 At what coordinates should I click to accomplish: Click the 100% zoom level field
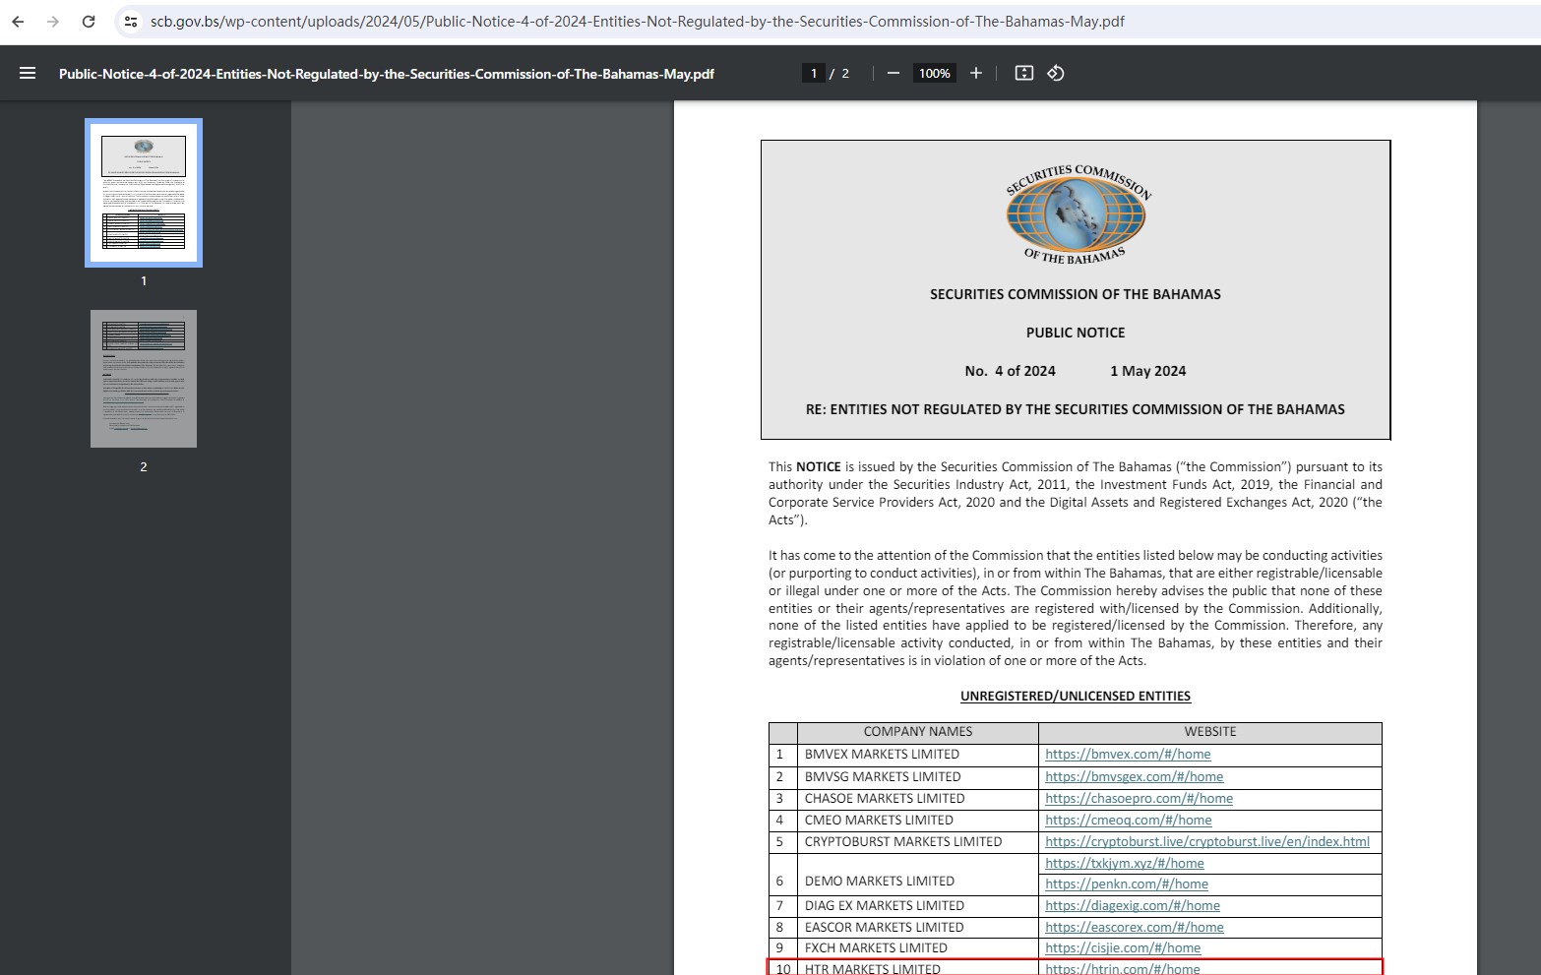935,73
